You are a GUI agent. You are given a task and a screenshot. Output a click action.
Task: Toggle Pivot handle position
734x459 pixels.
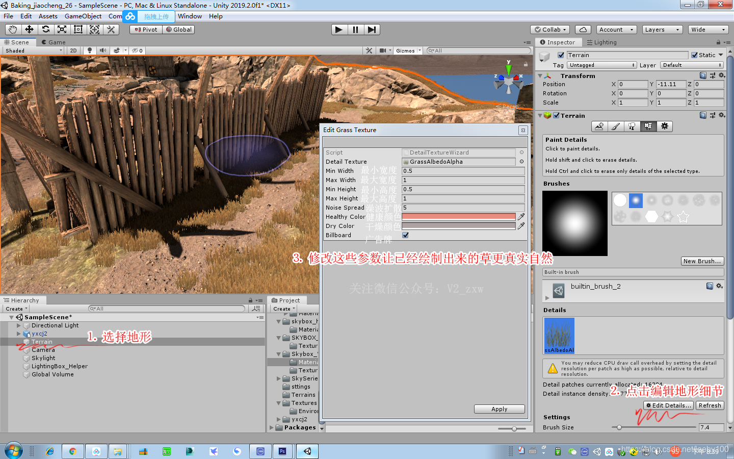(146, 30)
